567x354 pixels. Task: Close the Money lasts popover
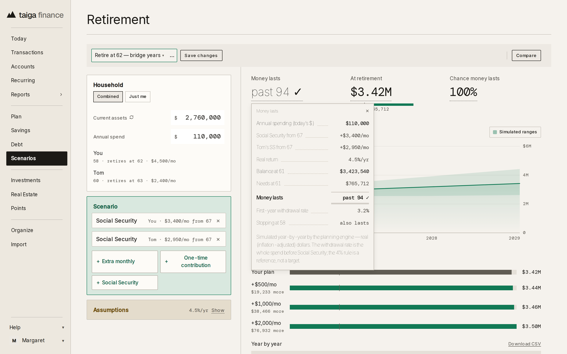(367, 111)
